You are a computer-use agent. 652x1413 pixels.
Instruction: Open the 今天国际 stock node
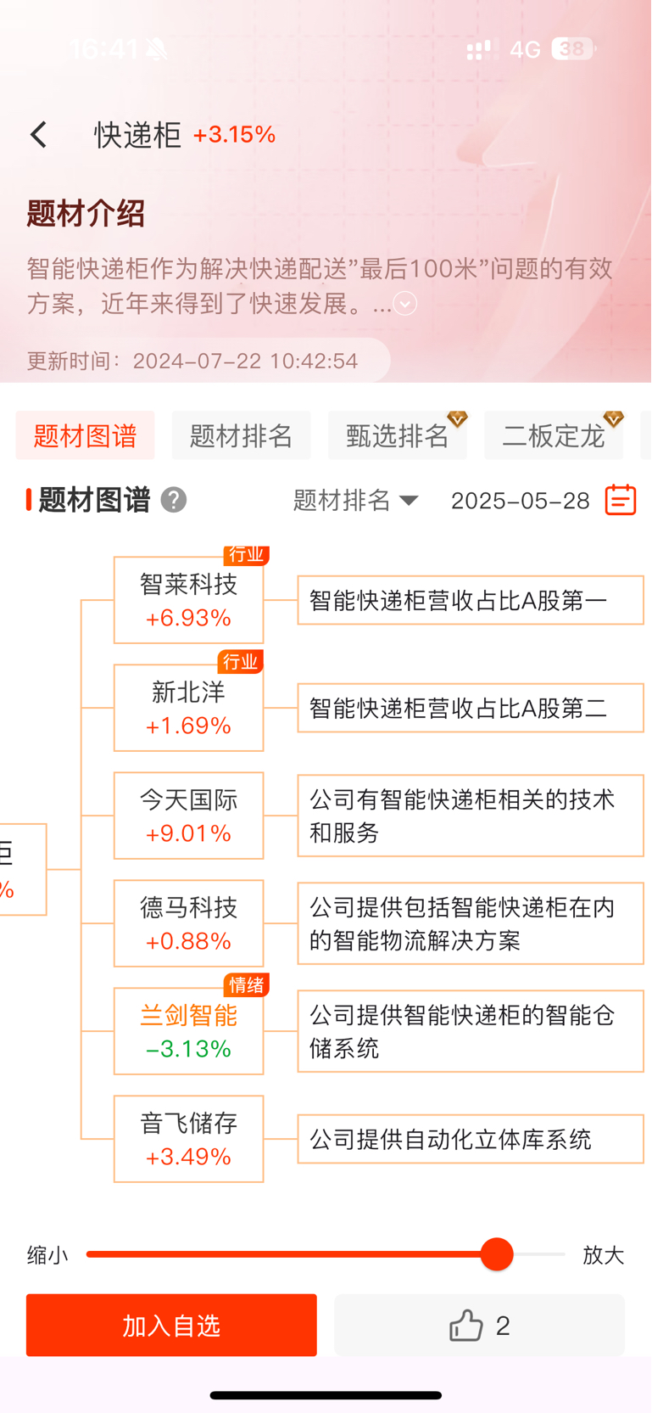pyautogui.click(x=188, y=816)
